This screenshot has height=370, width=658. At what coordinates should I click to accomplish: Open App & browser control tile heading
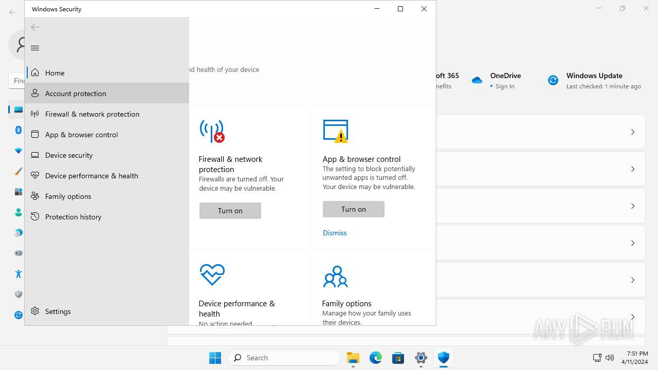[361, 159]
